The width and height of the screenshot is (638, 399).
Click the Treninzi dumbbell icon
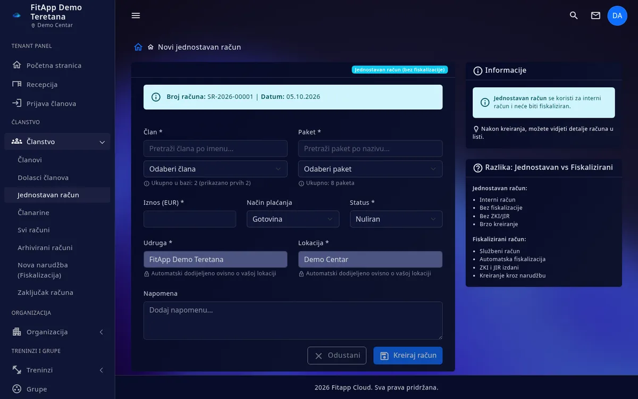16,370
